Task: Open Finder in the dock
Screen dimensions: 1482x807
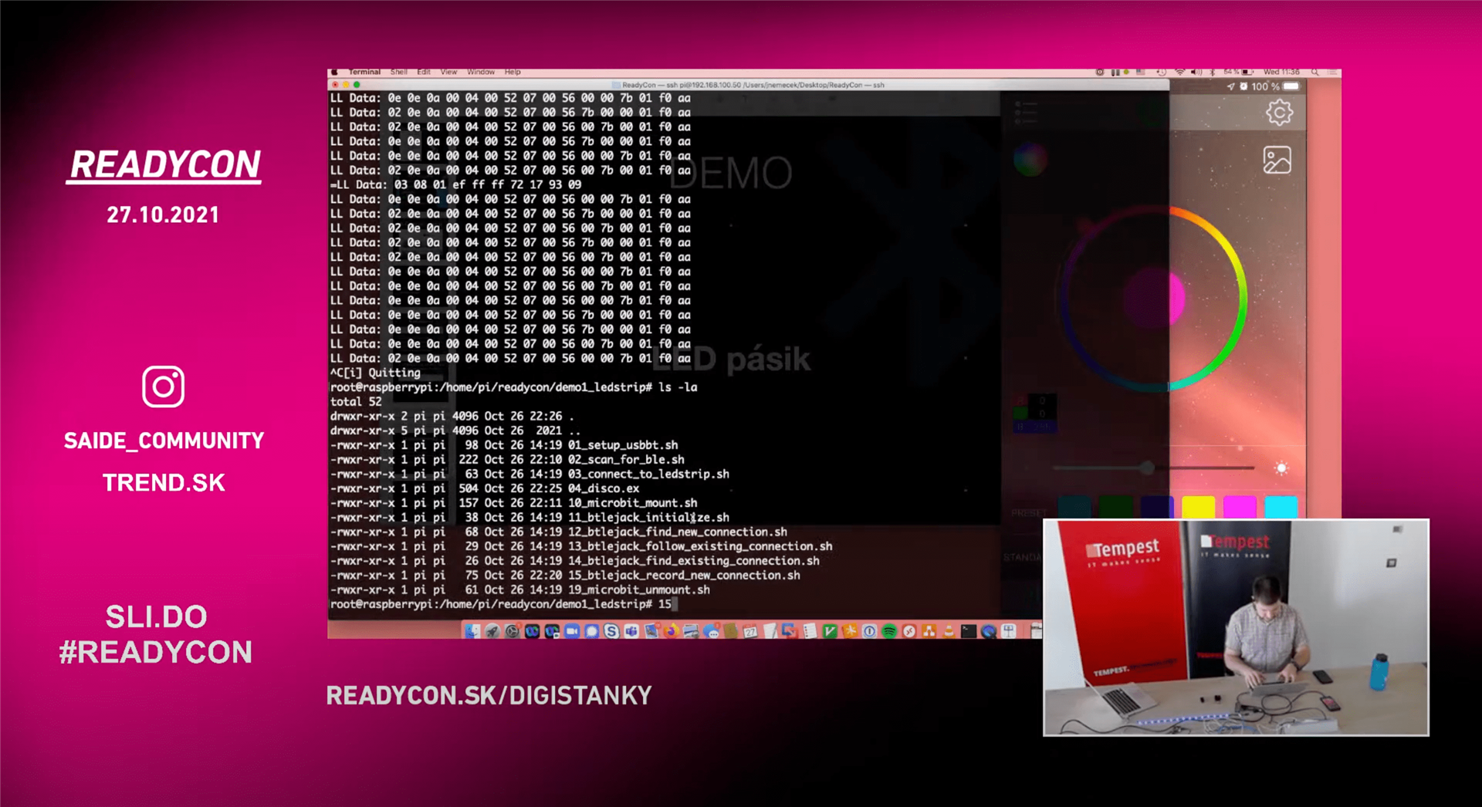Action: [472, 631]
